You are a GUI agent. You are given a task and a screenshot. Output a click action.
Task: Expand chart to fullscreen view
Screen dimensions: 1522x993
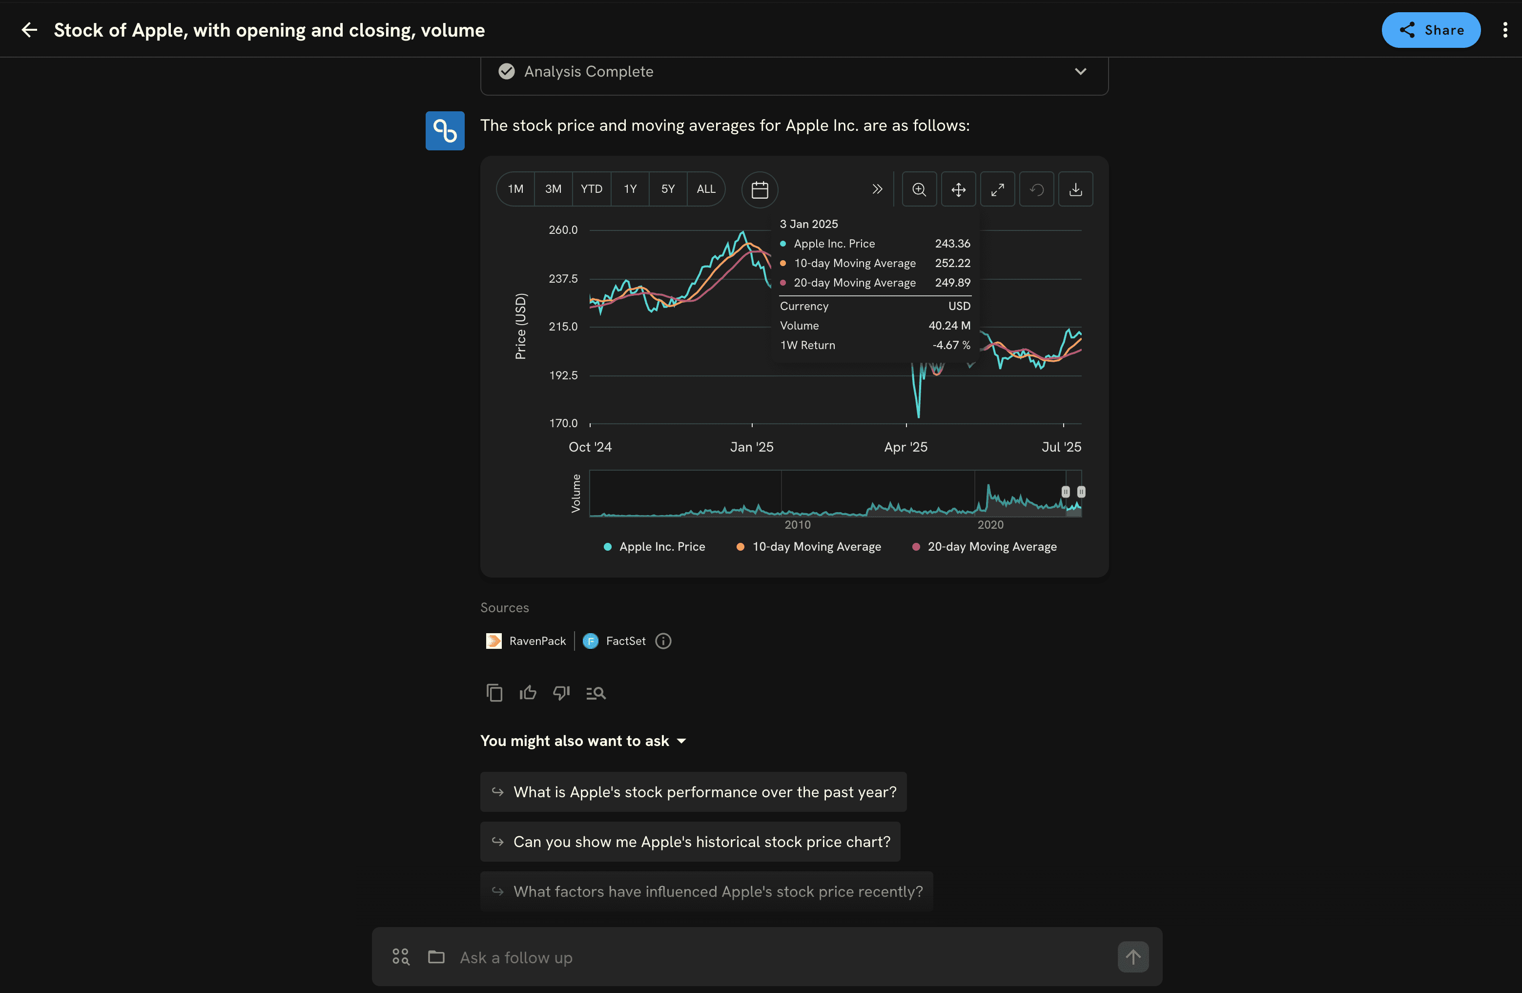click(997, 189)
